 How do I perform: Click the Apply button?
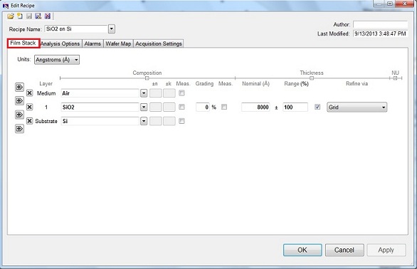click(386, 250)
